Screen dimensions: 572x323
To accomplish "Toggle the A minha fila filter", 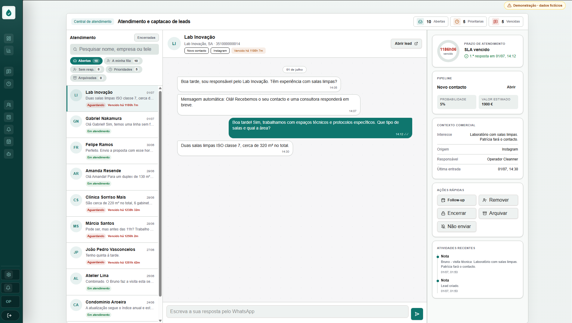I will 123,61.
